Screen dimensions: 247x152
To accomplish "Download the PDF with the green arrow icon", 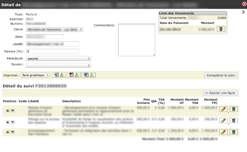I will [x=77, y=75].
